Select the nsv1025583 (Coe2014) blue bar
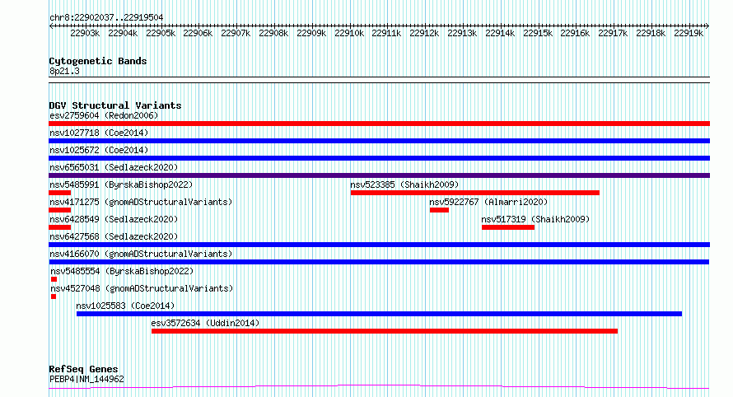The height and width of the screenshot is (397, 733). [379, 314]
